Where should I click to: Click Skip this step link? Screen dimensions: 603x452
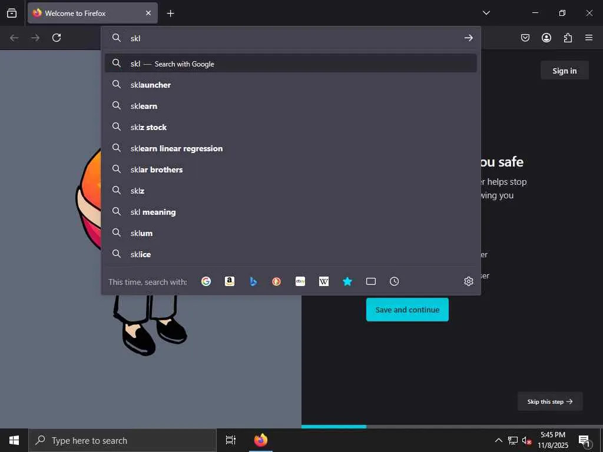[x=550, y=401]
